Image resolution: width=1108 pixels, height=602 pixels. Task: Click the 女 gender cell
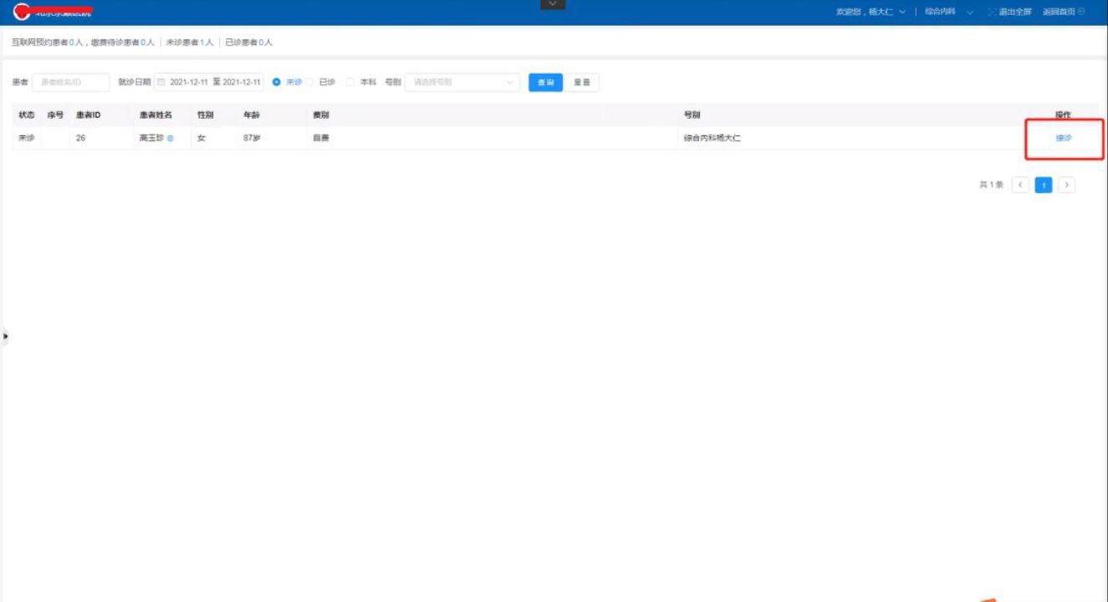click(x=201, y=138)
